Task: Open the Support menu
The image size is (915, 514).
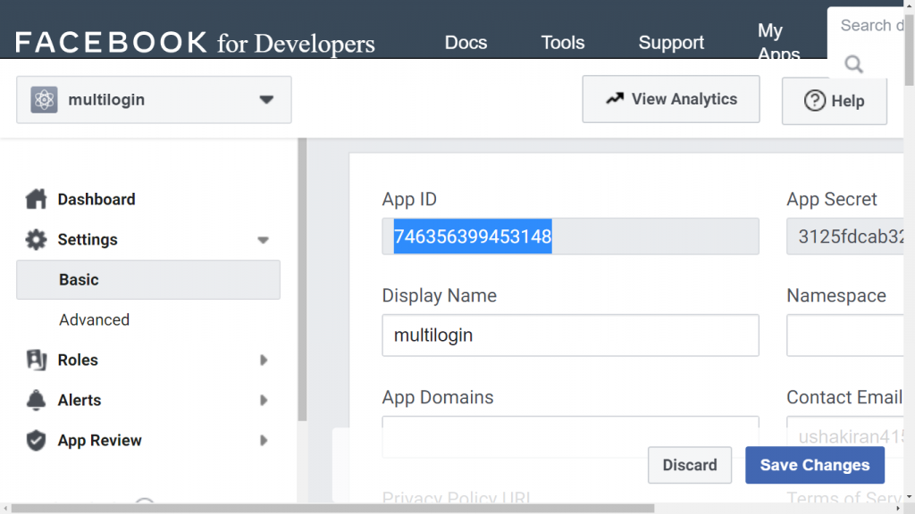Action: click(671, 43)
